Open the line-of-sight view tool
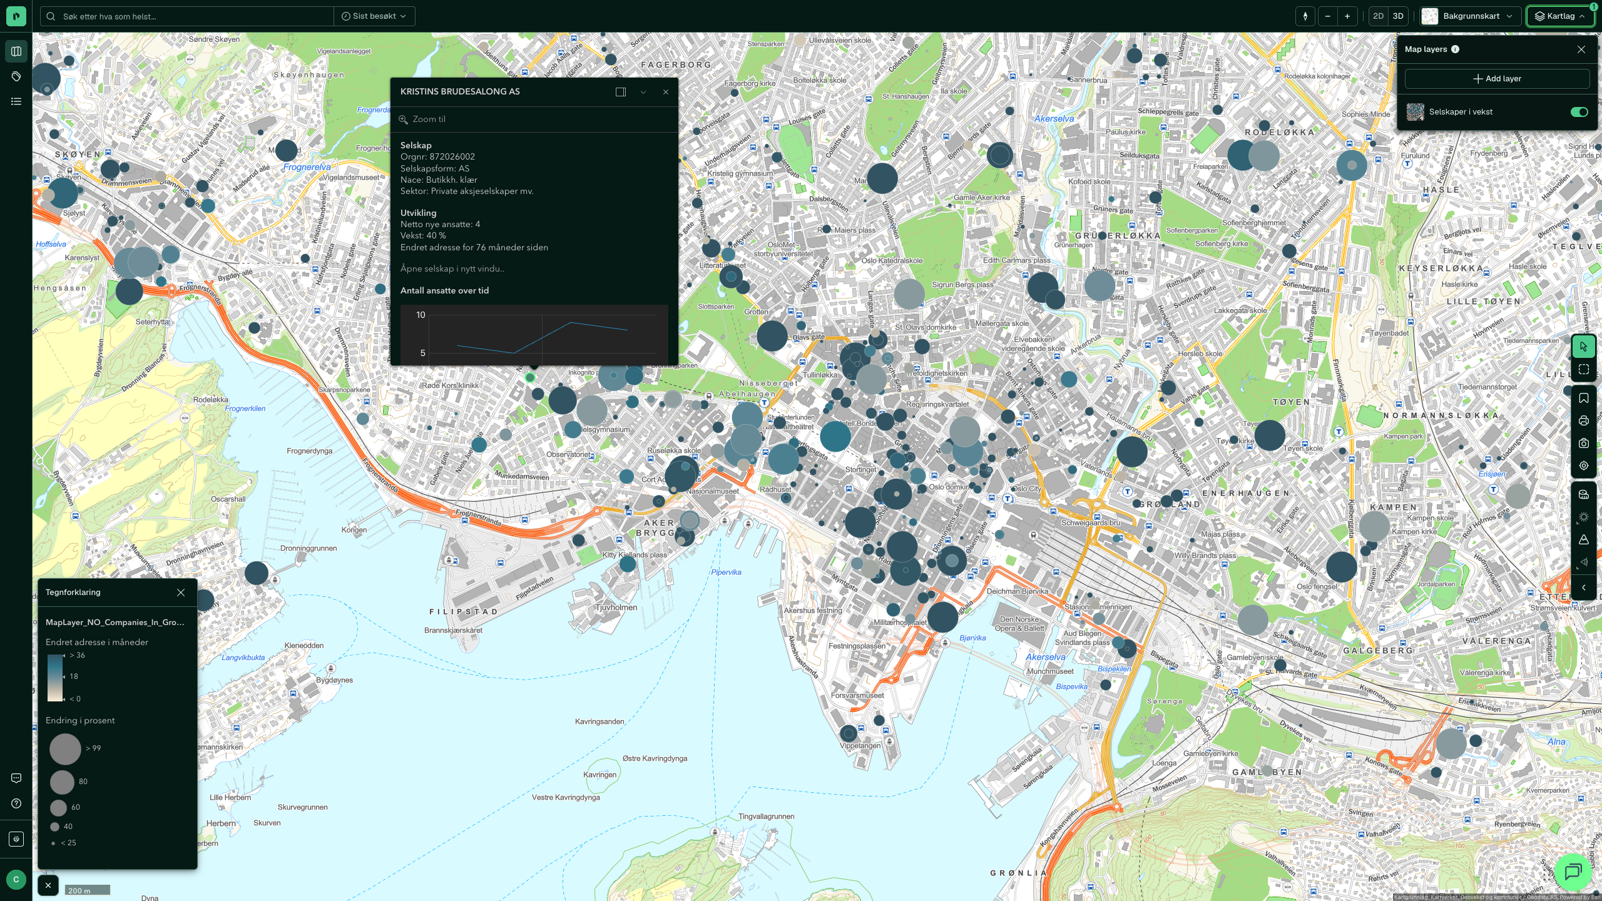Image resolution: width=1602 pixels, height=901 pixels. click(1584, 562)
